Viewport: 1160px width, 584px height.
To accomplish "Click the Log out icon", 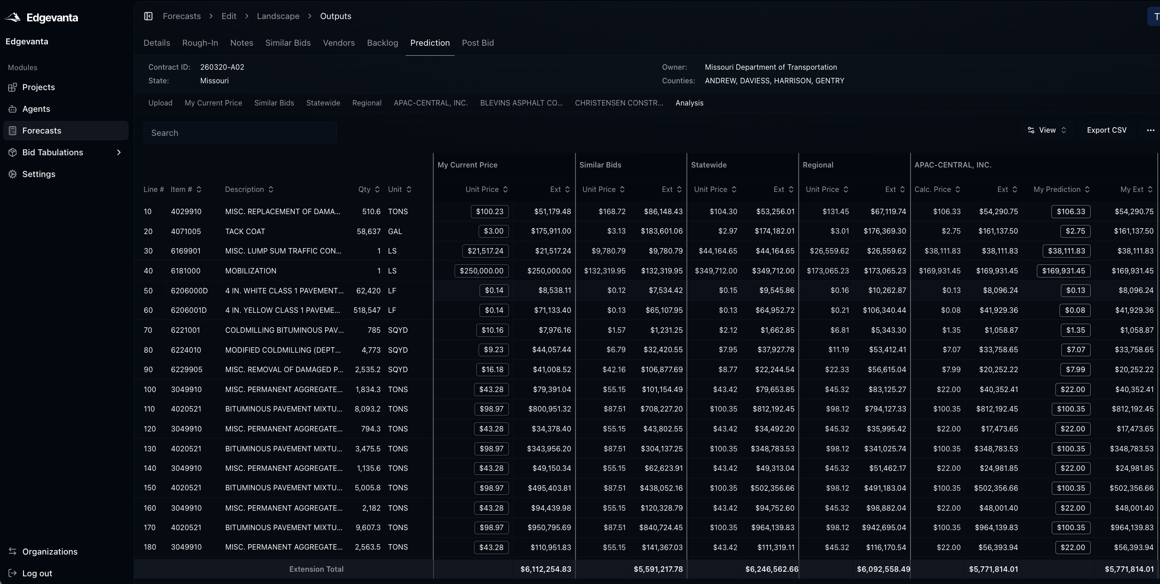I will pos(13,573).
